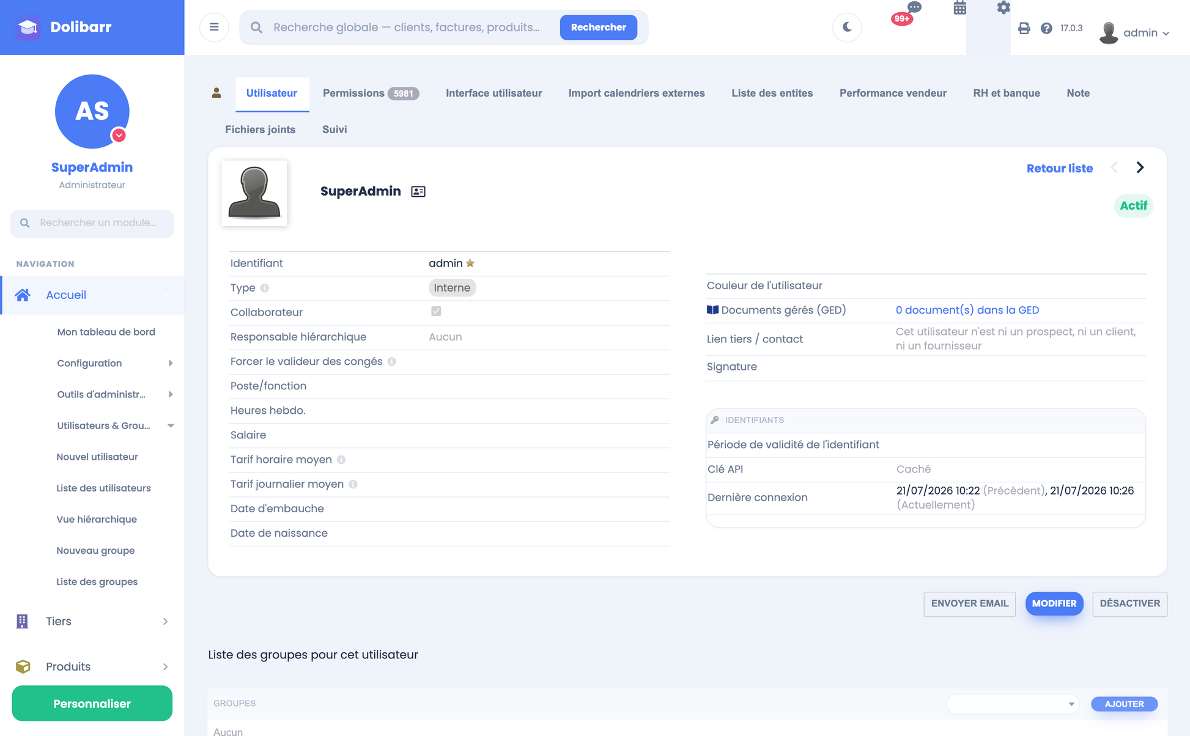Open the Performance vendeur tab

(x=893, y=93)
